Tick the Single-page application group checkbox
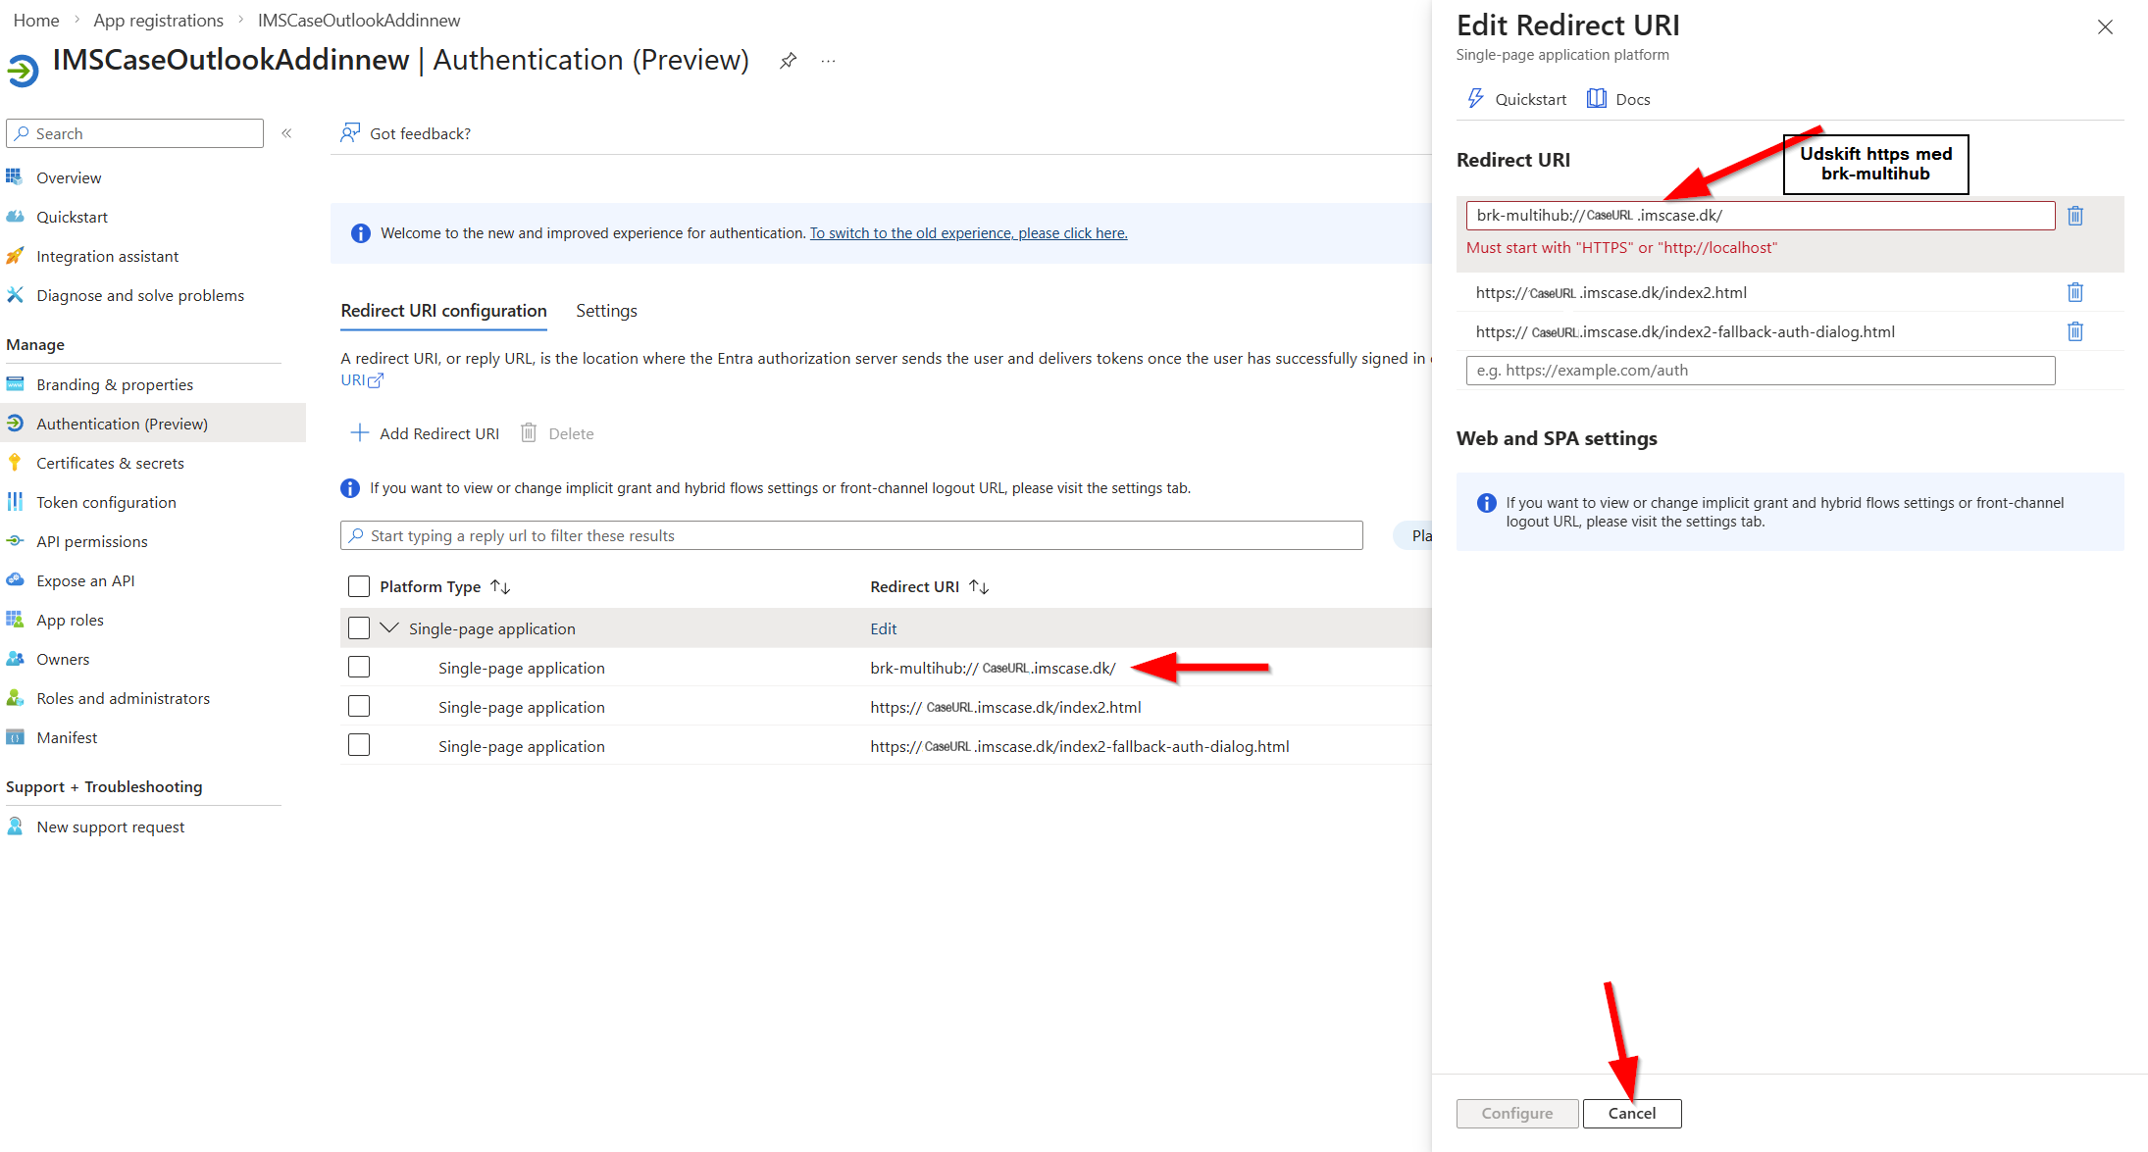This screenshot has width=2148, height=1152. pyautogui.click(x=359, y=627)
